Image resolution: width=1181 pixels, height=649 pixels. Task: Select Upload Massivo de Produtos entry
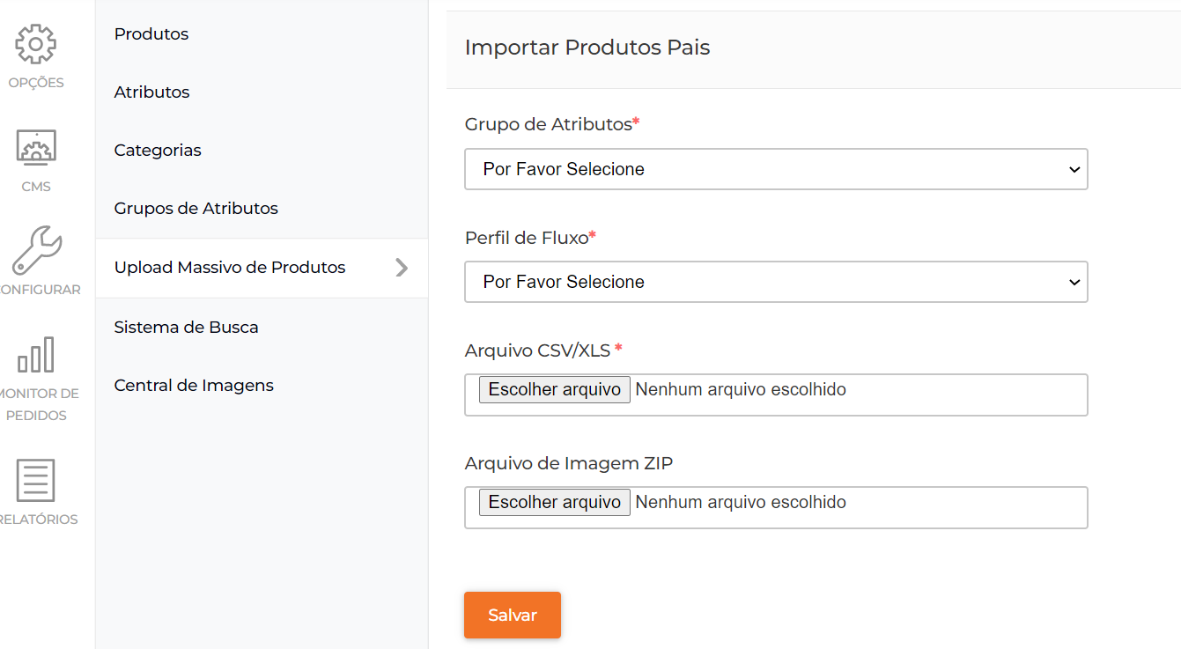coord(230,268)
